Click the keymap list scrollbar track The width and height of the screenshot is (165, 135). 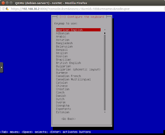105,72
